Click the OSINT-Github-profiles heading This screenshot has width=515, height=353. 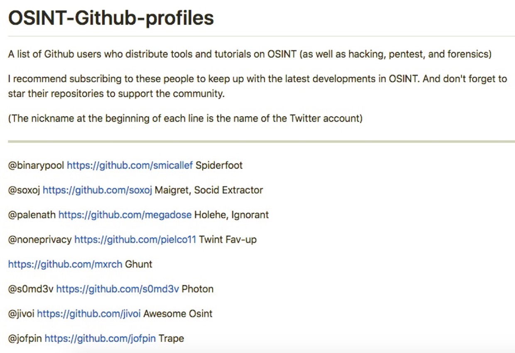(x=111, y=18)
